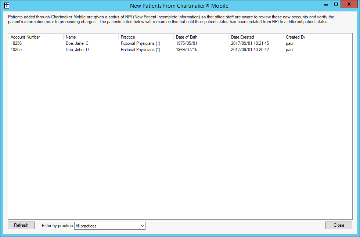Sort by Date Created column header
Image resolution: width=360 pixels, height=237 pixels.
(256, 37)
